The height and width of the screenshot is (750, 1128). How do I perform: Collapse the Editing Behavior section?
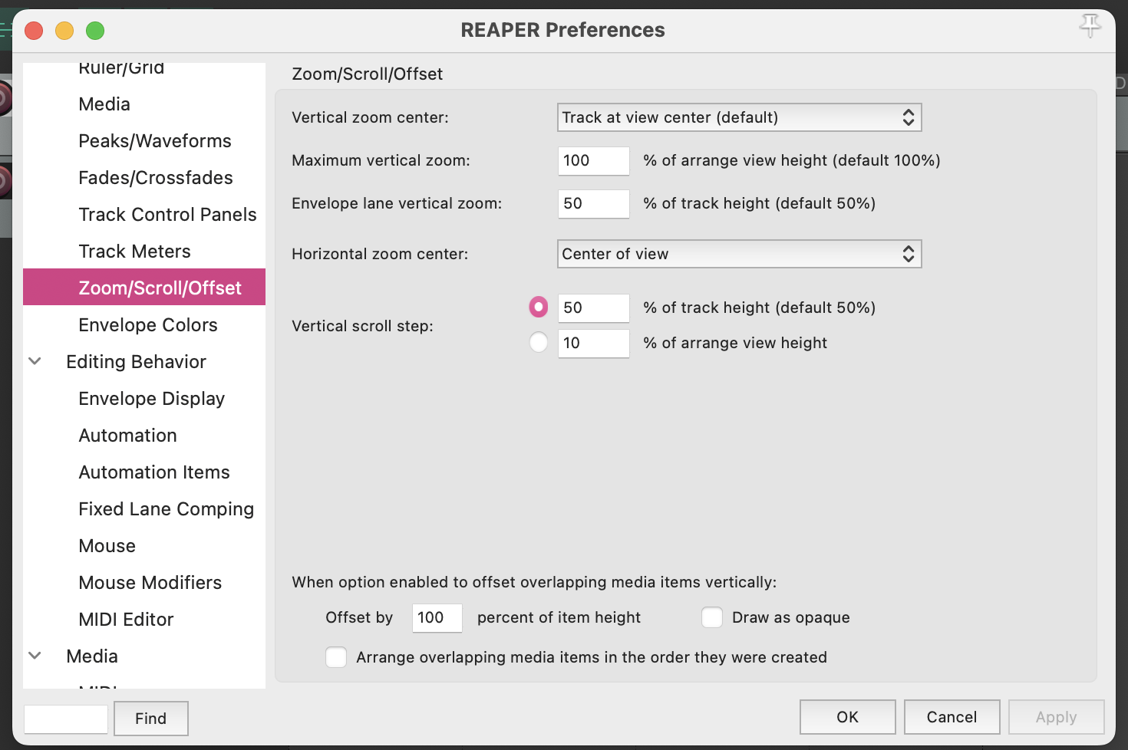35,361
